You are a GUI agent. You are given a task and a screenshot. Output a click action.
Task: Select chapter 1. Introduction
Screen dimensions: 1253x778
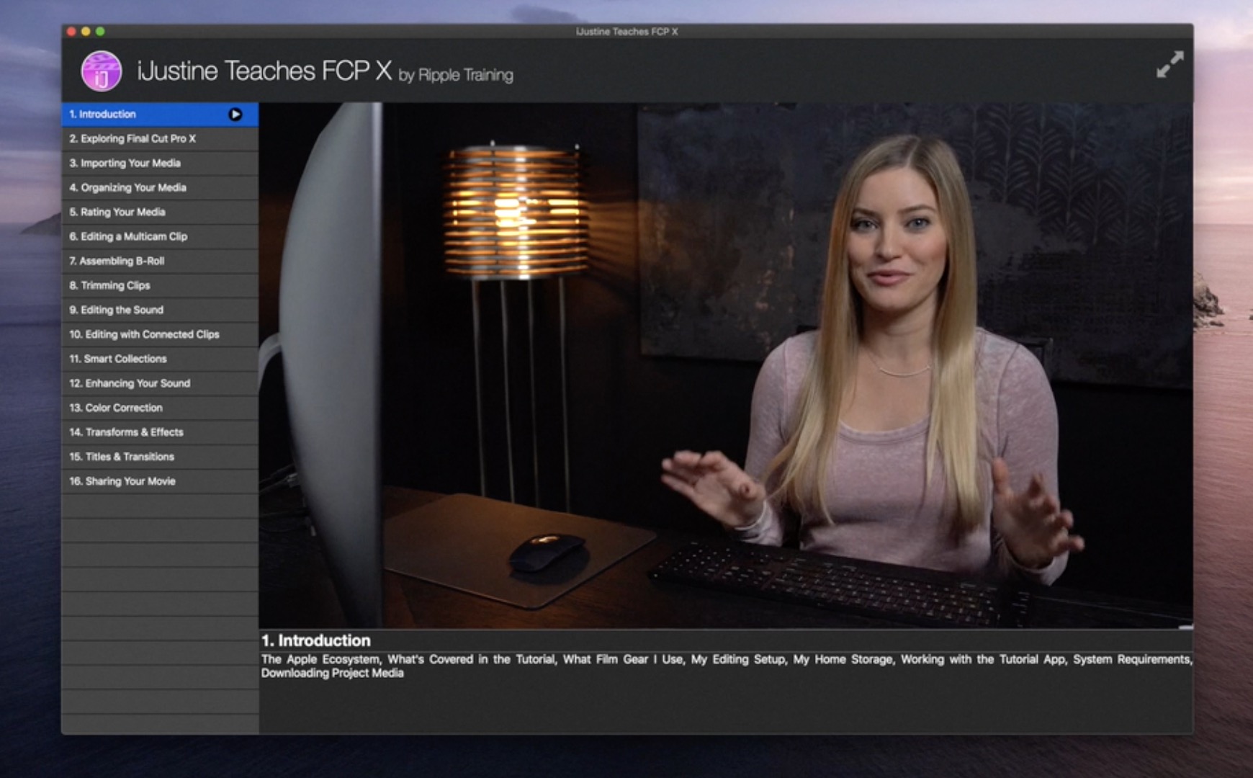160,115
